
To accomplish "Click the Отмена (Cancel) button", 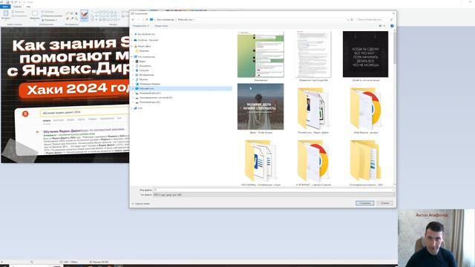I will pos(385,203).
